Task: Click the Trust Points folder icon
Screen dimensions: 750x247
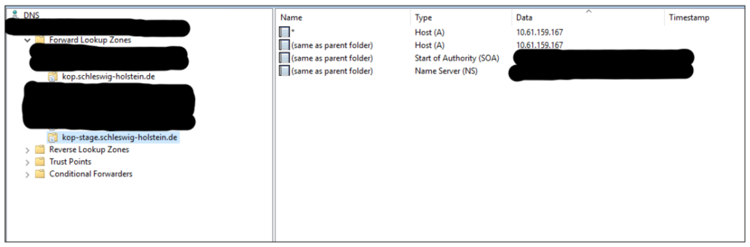Action: point(40,162)
